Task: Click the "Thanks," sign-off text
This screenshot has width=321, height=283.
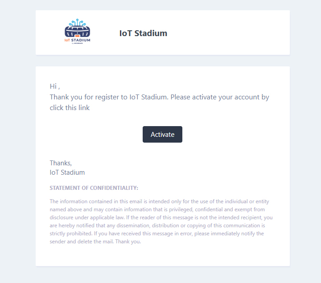Action: pos(61,163)
